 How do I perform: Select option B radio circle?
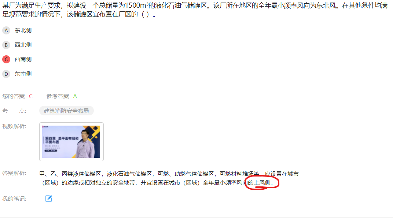pyautogui.click(x=6, y=45)
